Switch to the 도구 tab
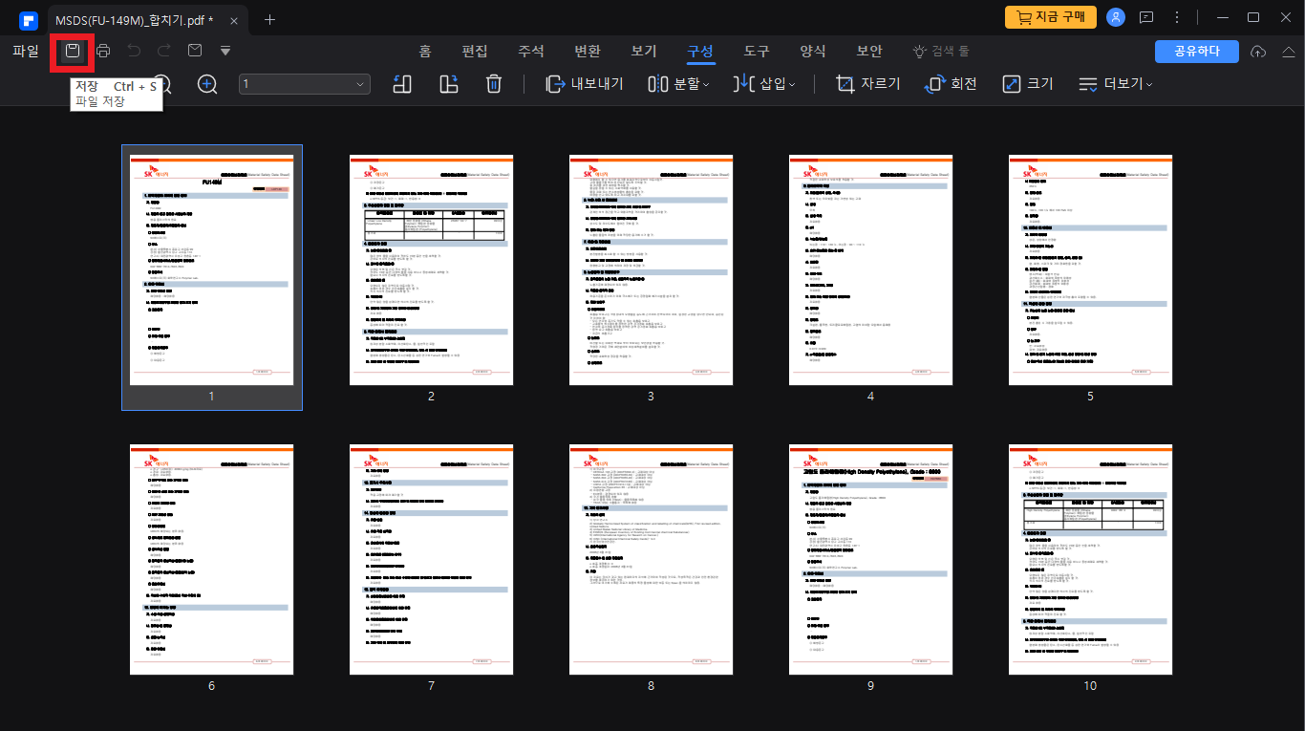1305x731 pixels. point(757,51)
